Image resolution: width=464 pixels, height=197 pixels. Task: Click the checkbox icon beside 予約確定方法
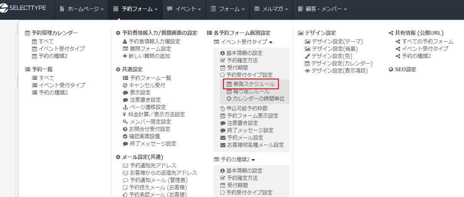pos(223,61)
